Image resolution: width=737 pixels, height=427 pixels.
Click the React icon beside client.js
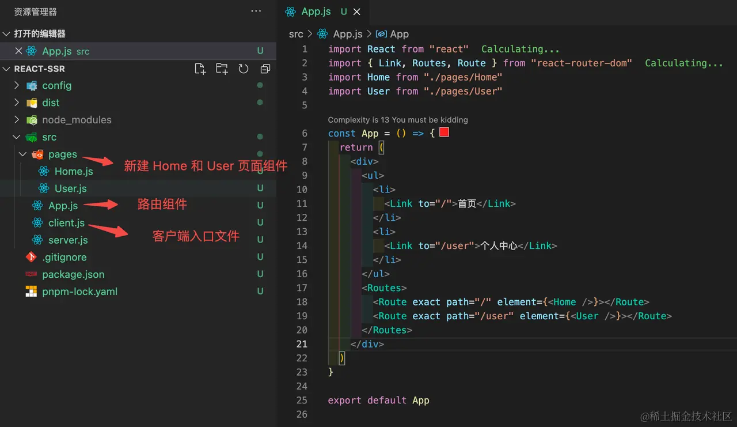pos(37,222)
